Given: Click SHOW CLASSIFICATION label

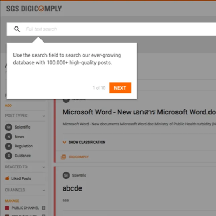Looking at the screenshot, I should coord(87,142).
